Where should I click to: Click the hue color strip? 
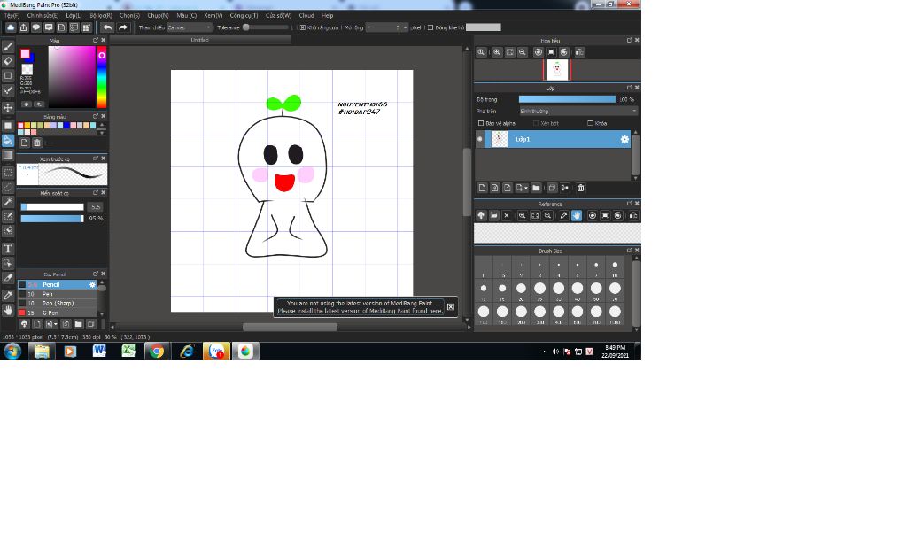(102, 77)
